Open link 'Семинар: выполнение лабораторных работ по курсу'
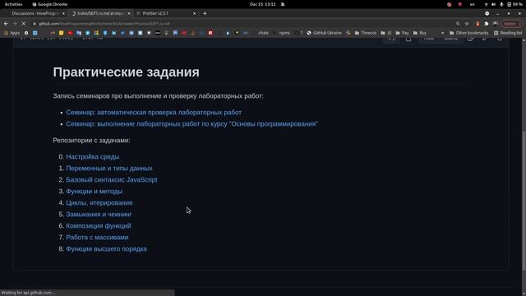The image size is (526, 296). [191, 124]
